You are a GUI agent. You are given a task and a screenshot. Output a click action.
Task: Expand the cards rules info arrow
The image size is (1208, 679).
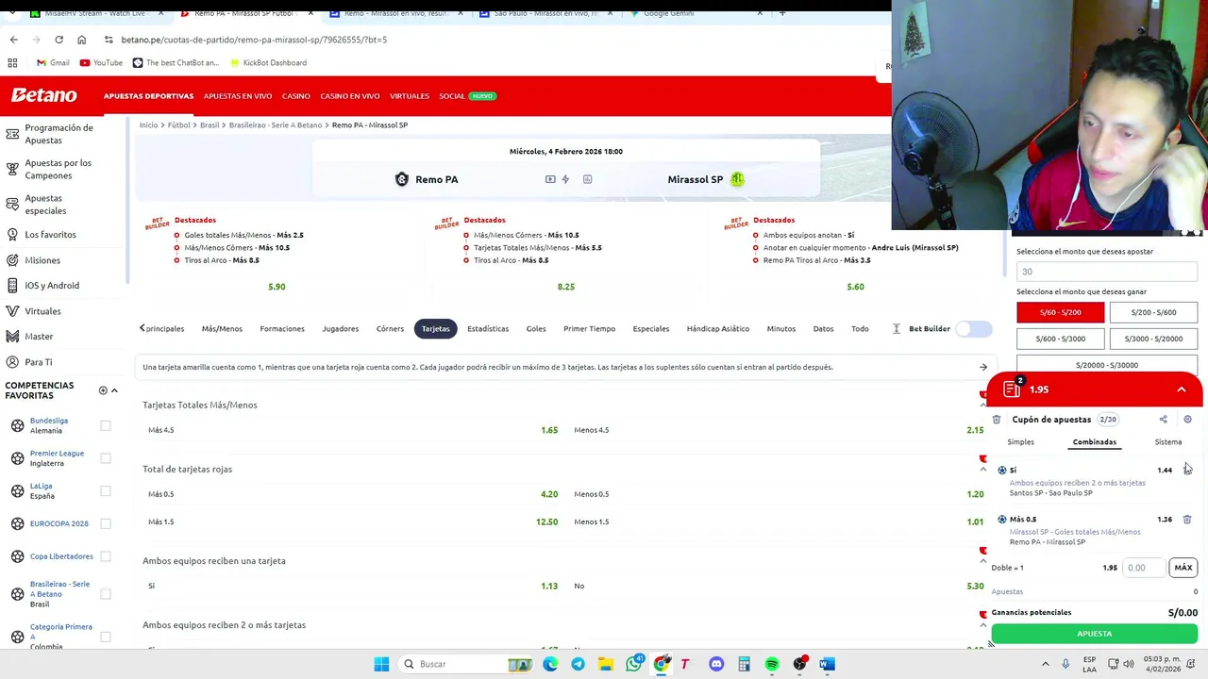click(983, 367)
